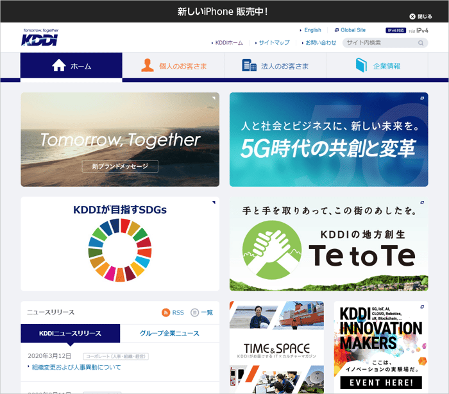
Task: Open 個人のお客さま navigation tab
Action: (x=173, y=66)
